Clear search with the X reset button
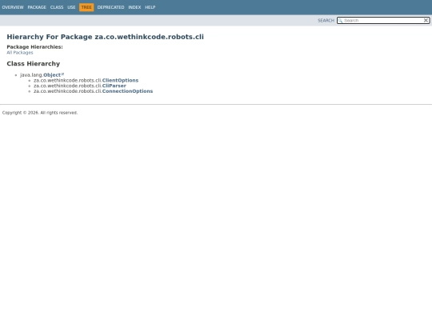This screenshot has height=324, width=432. tap(426, 20)
